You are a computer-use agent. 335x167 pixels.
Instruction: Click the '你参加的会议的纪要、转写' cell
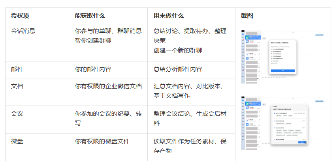point(108,119)
